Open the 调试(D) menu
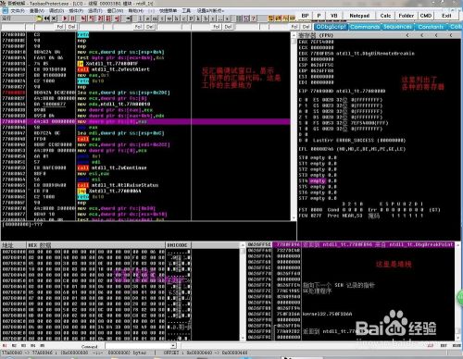Viewport: 463px width, 359px height. point(56,11)
